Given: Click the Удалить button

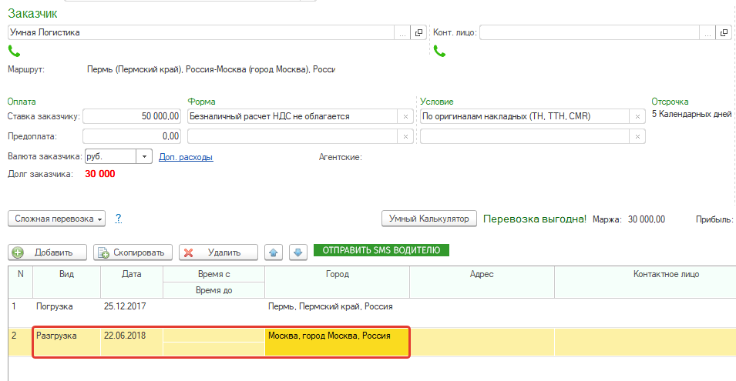Looking at the screenshot, I should 218,252.
